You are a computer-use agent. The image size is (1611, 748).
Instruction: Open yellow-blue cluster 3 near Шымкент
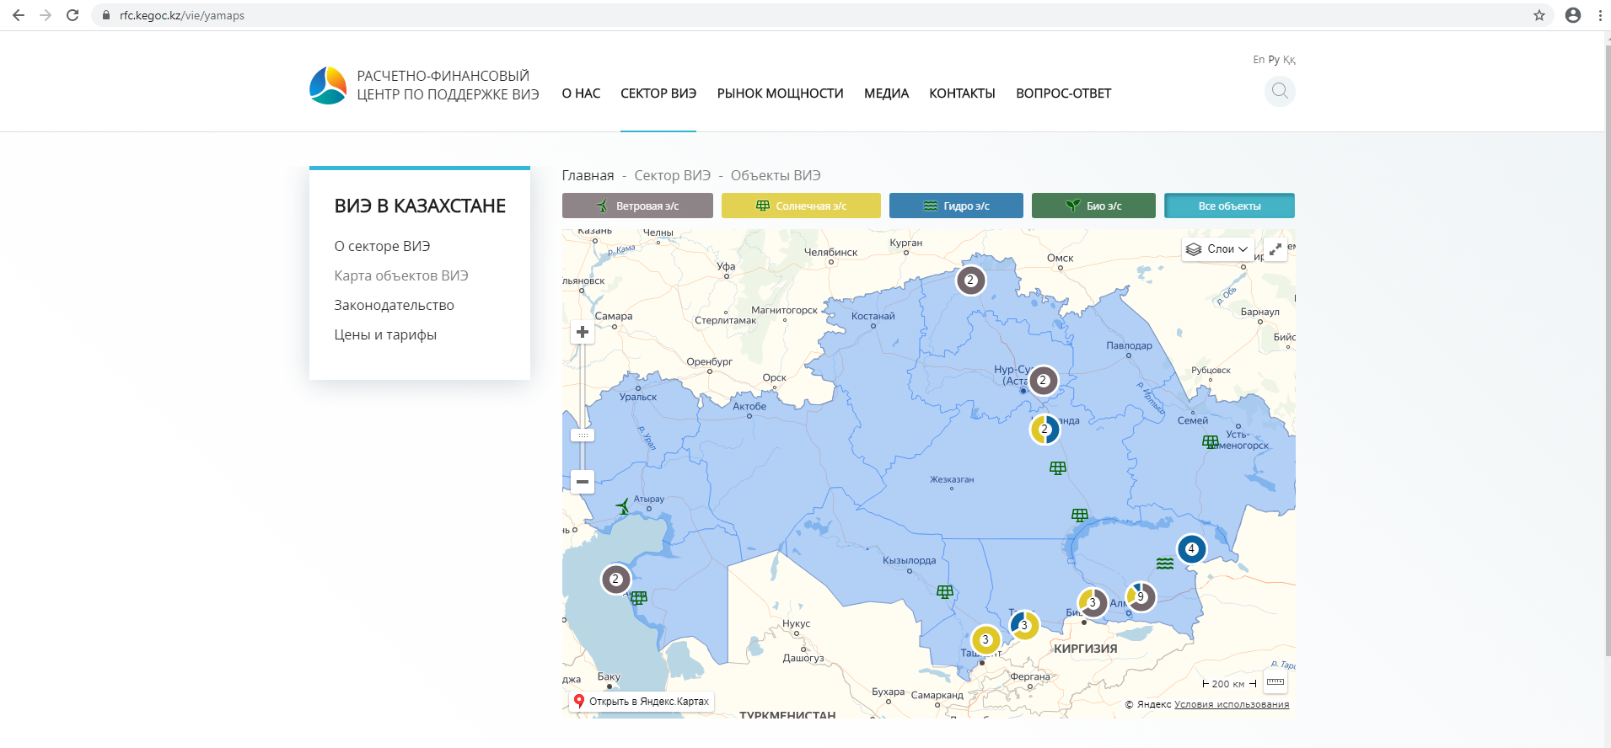point(1024,625)
